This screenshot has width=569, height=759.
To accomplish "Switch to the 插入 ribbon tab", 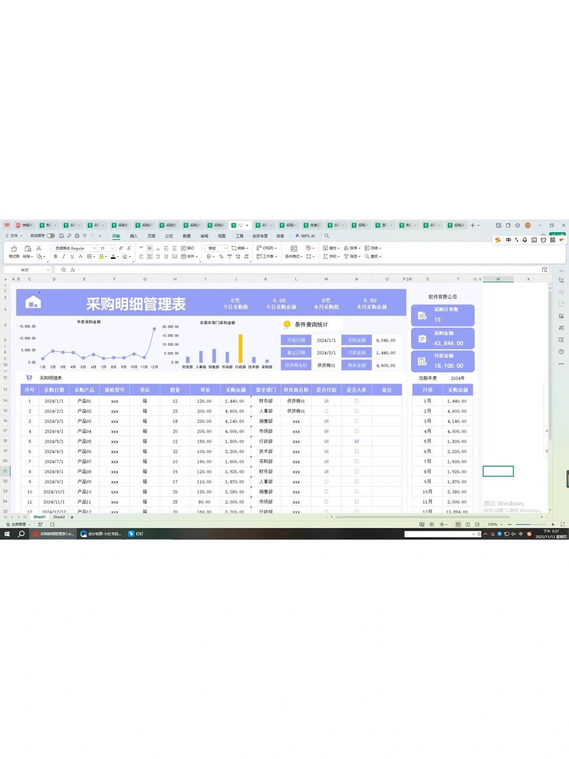I will click(134, 236).
